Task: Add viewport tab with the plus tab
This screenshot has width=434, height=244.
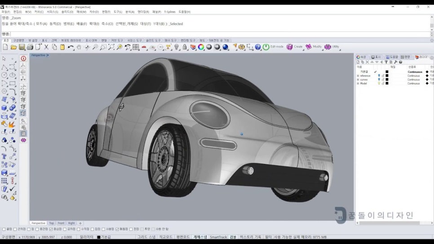Action: tap(80, 223)
